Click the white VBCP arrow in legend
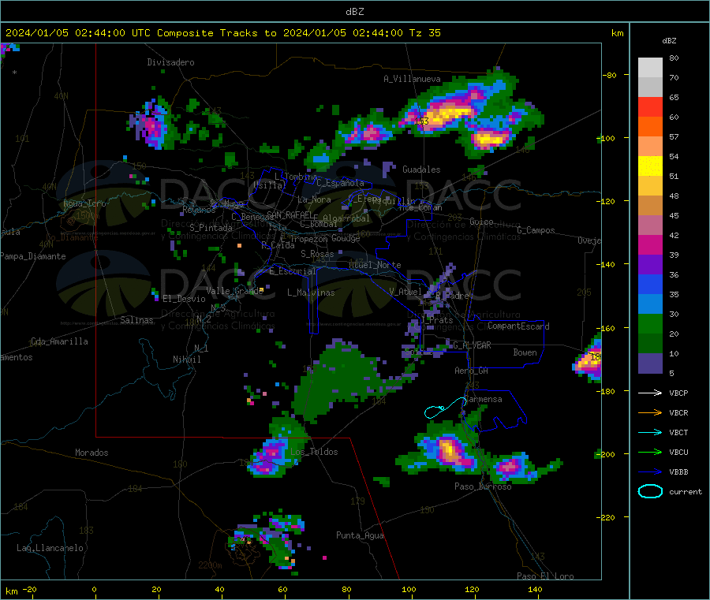 [650, 393]
